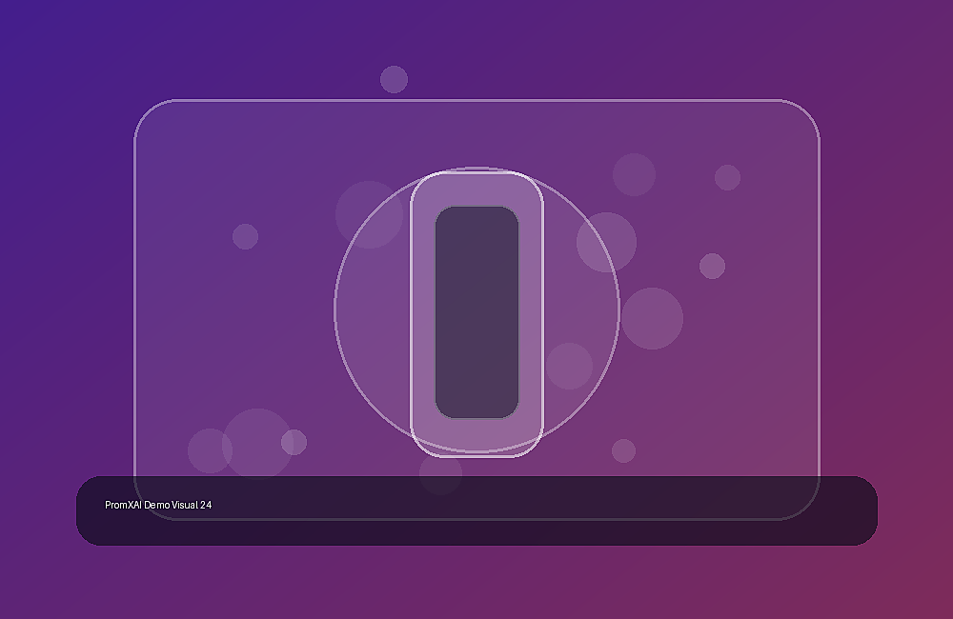The height and width of the screenshot is (619, 953).
Task: Click the small bubble on the card's left side
Action: click(246, 236)
